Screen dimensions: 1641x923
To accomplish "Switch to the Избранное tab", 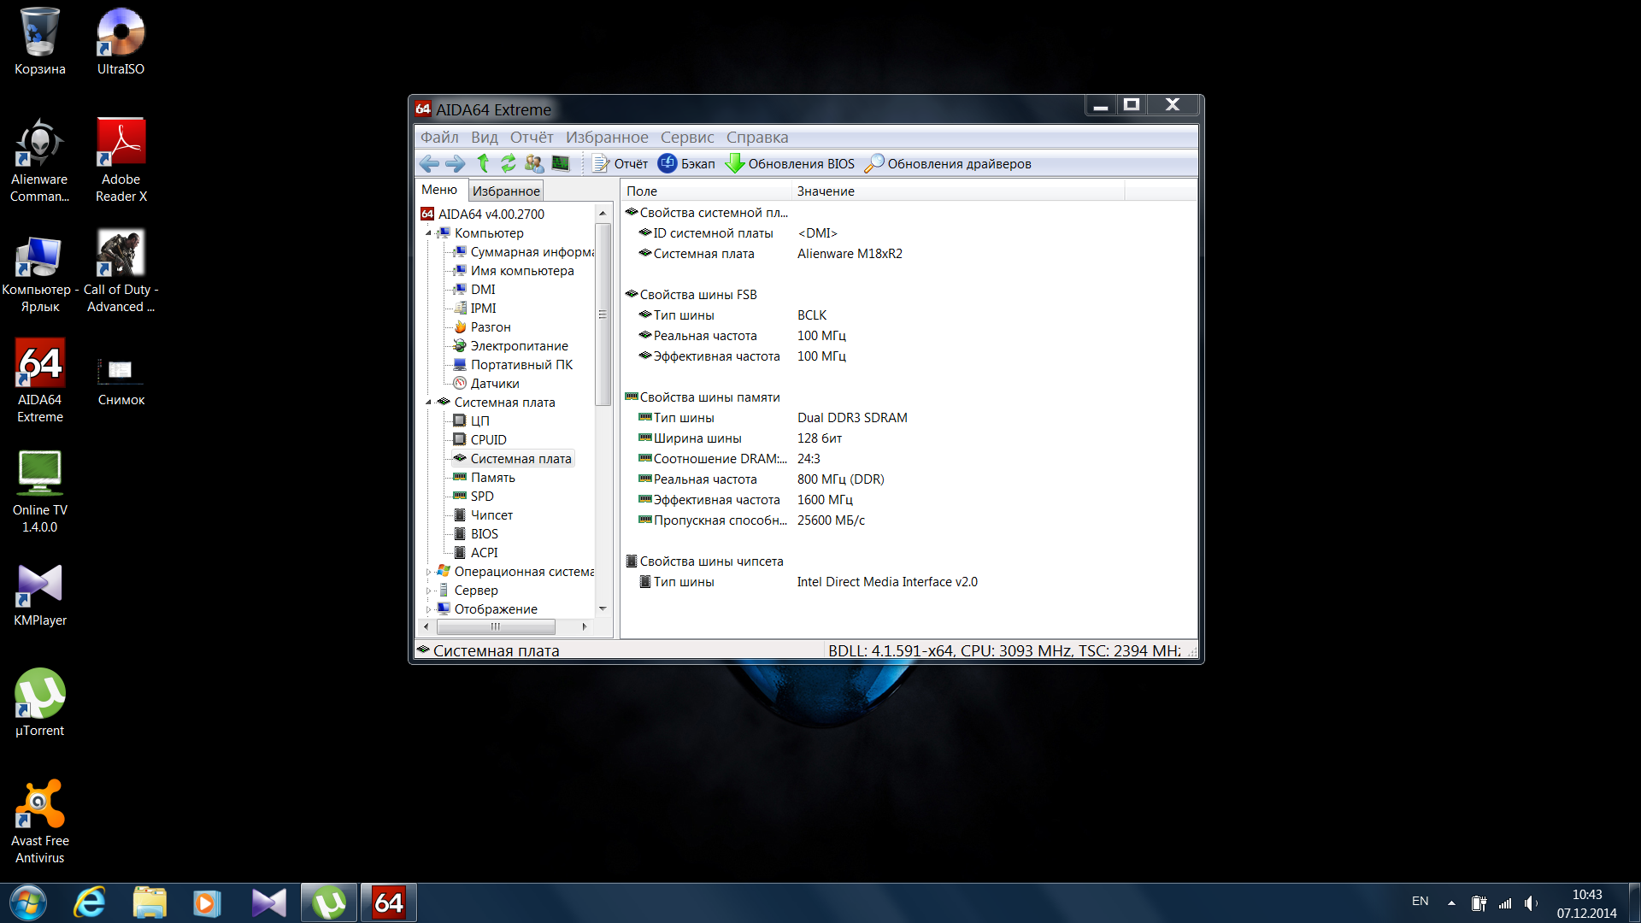I will pyautogui.click(x=506, y=191).
